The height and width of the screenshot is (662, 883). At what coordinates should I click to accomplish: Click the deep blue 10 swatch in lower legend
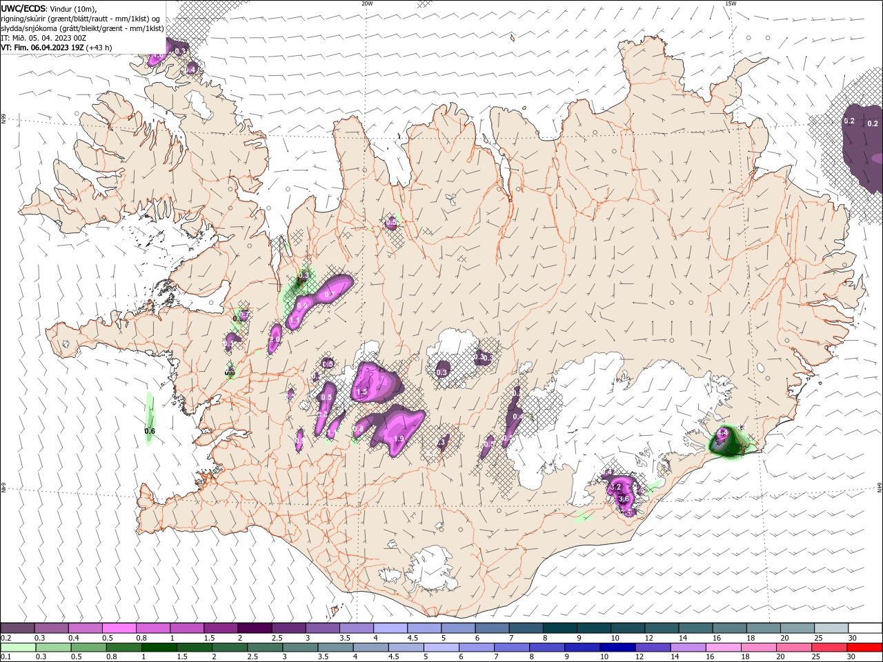pos(617,648)
